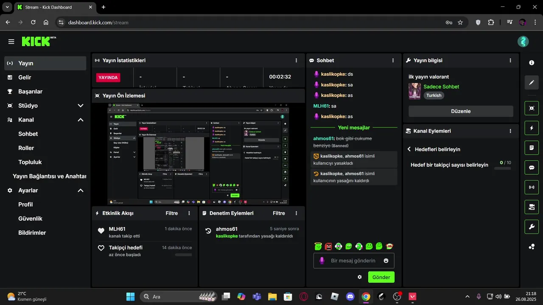Screen dimensions: 543x305
Task: Expand the Stüdyo section in the sidebar
Action: point(81,105)
